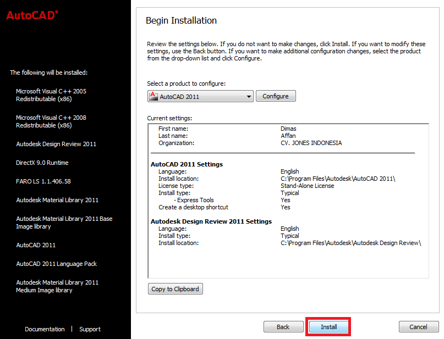Click Stand-Alone License value
Viewport: 444px width, 339px height.
(307, 186)
